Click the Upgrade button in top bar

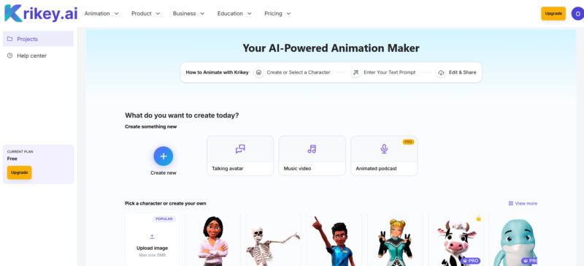point(553,13)
